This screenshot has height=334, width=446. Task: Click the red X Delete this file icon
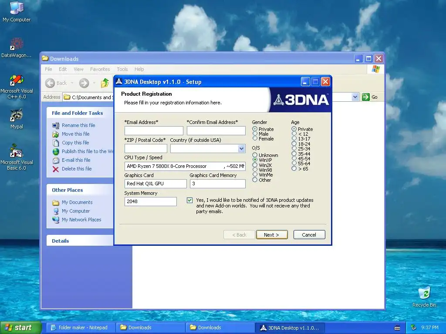click(x=56, y=169)
